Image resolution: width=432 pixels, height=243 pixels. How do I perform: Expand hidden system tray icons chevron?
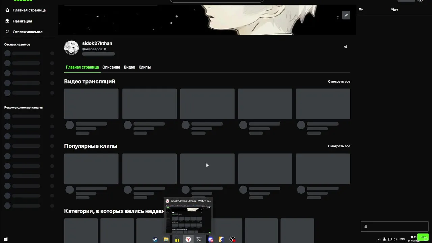379,239
